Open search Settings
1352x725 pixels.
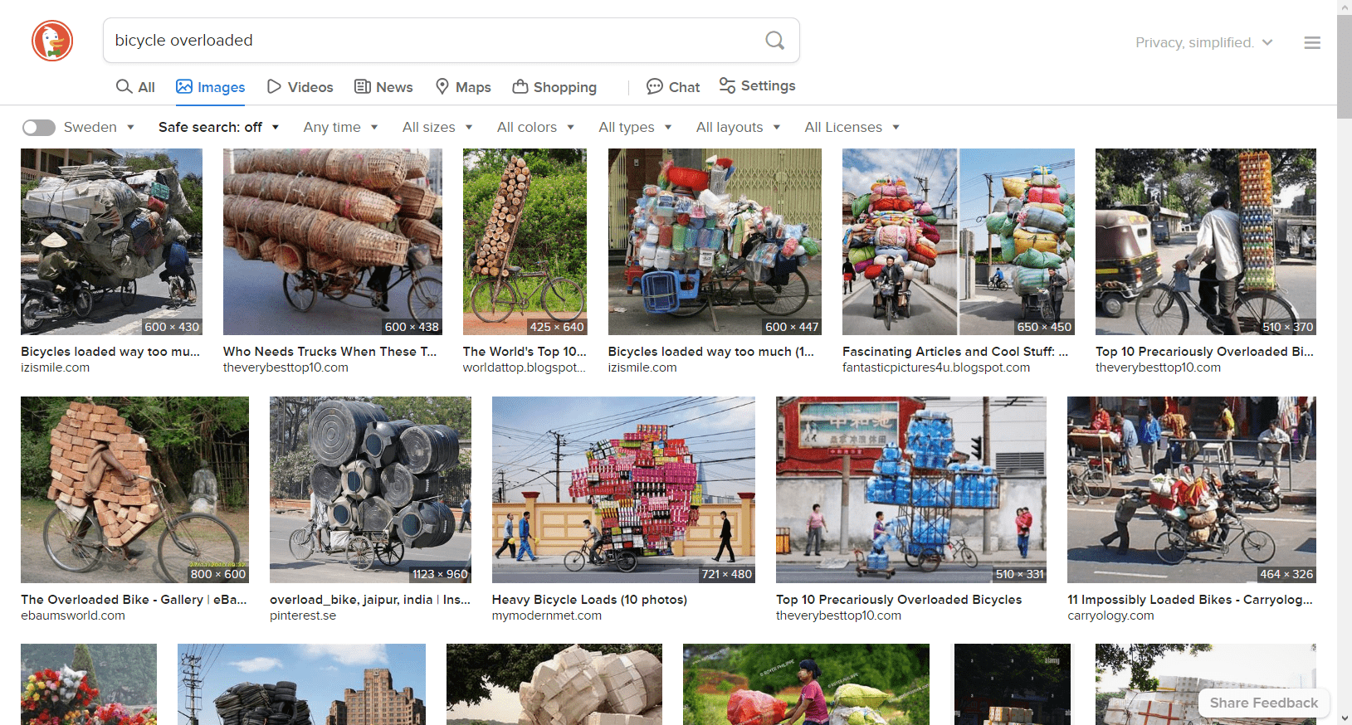click(757, 86)
